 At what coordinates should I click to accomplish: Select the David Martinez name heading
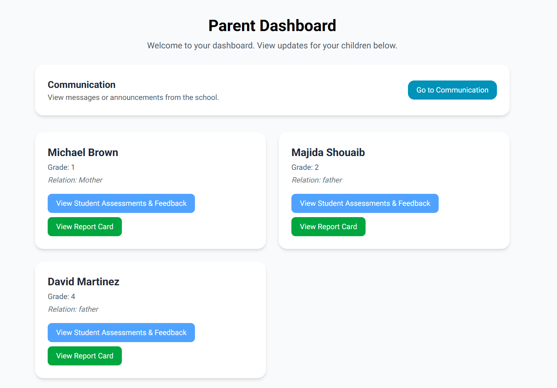coord(84,282)
